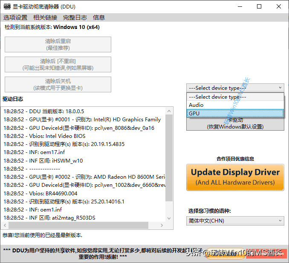Choose GPU from the device type list

click(x=235, y=113)
